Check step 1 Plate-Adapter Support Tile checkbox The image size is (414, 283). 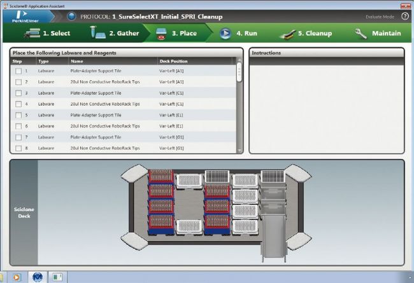coord(18,71)
